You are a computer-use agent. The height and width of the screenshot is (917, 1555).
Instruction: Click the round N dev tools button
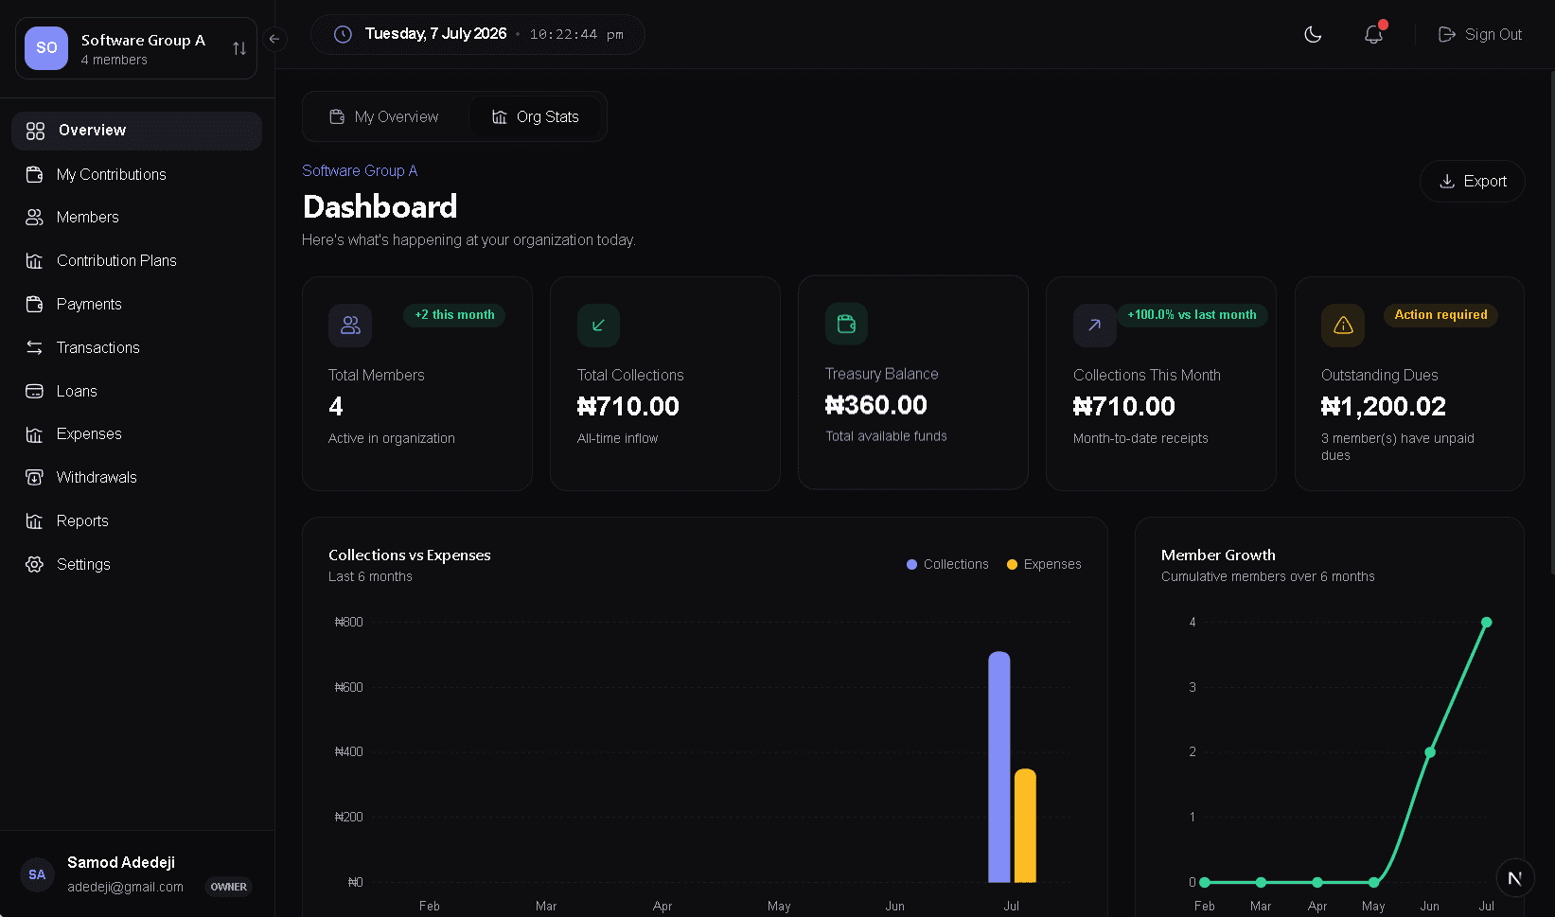pyautogui.click(x=1514, y=878)
